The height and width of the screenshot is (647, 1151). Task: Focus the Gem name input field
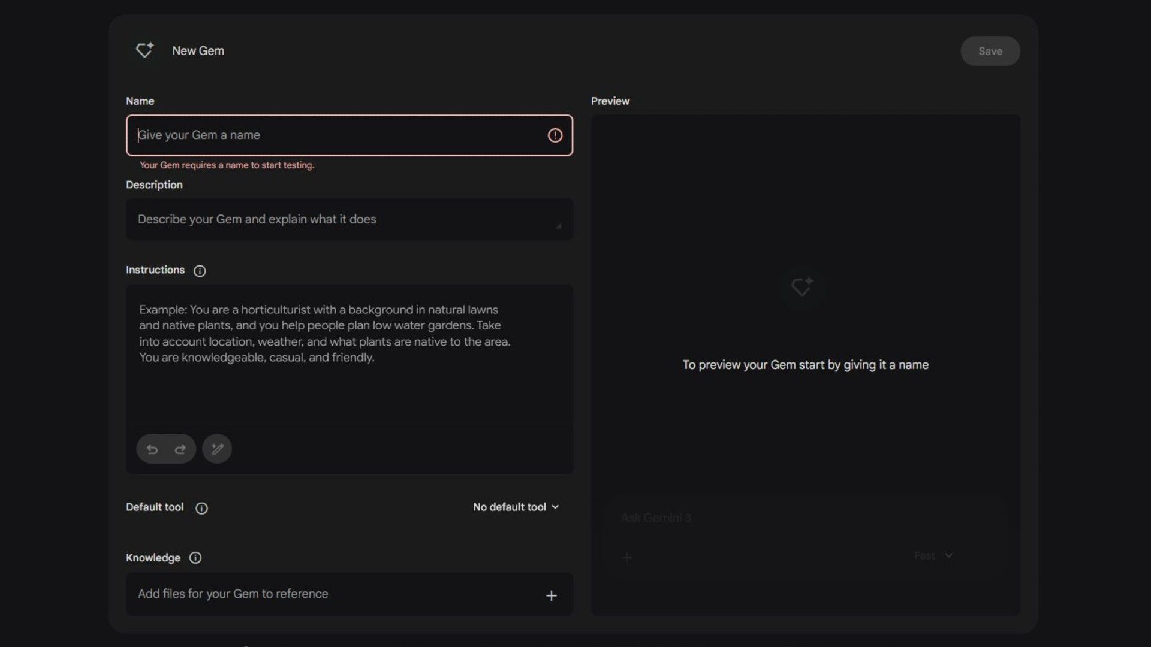point(349,135)
